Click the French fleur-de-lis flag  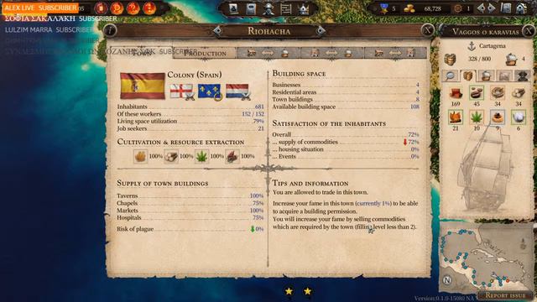210,91
